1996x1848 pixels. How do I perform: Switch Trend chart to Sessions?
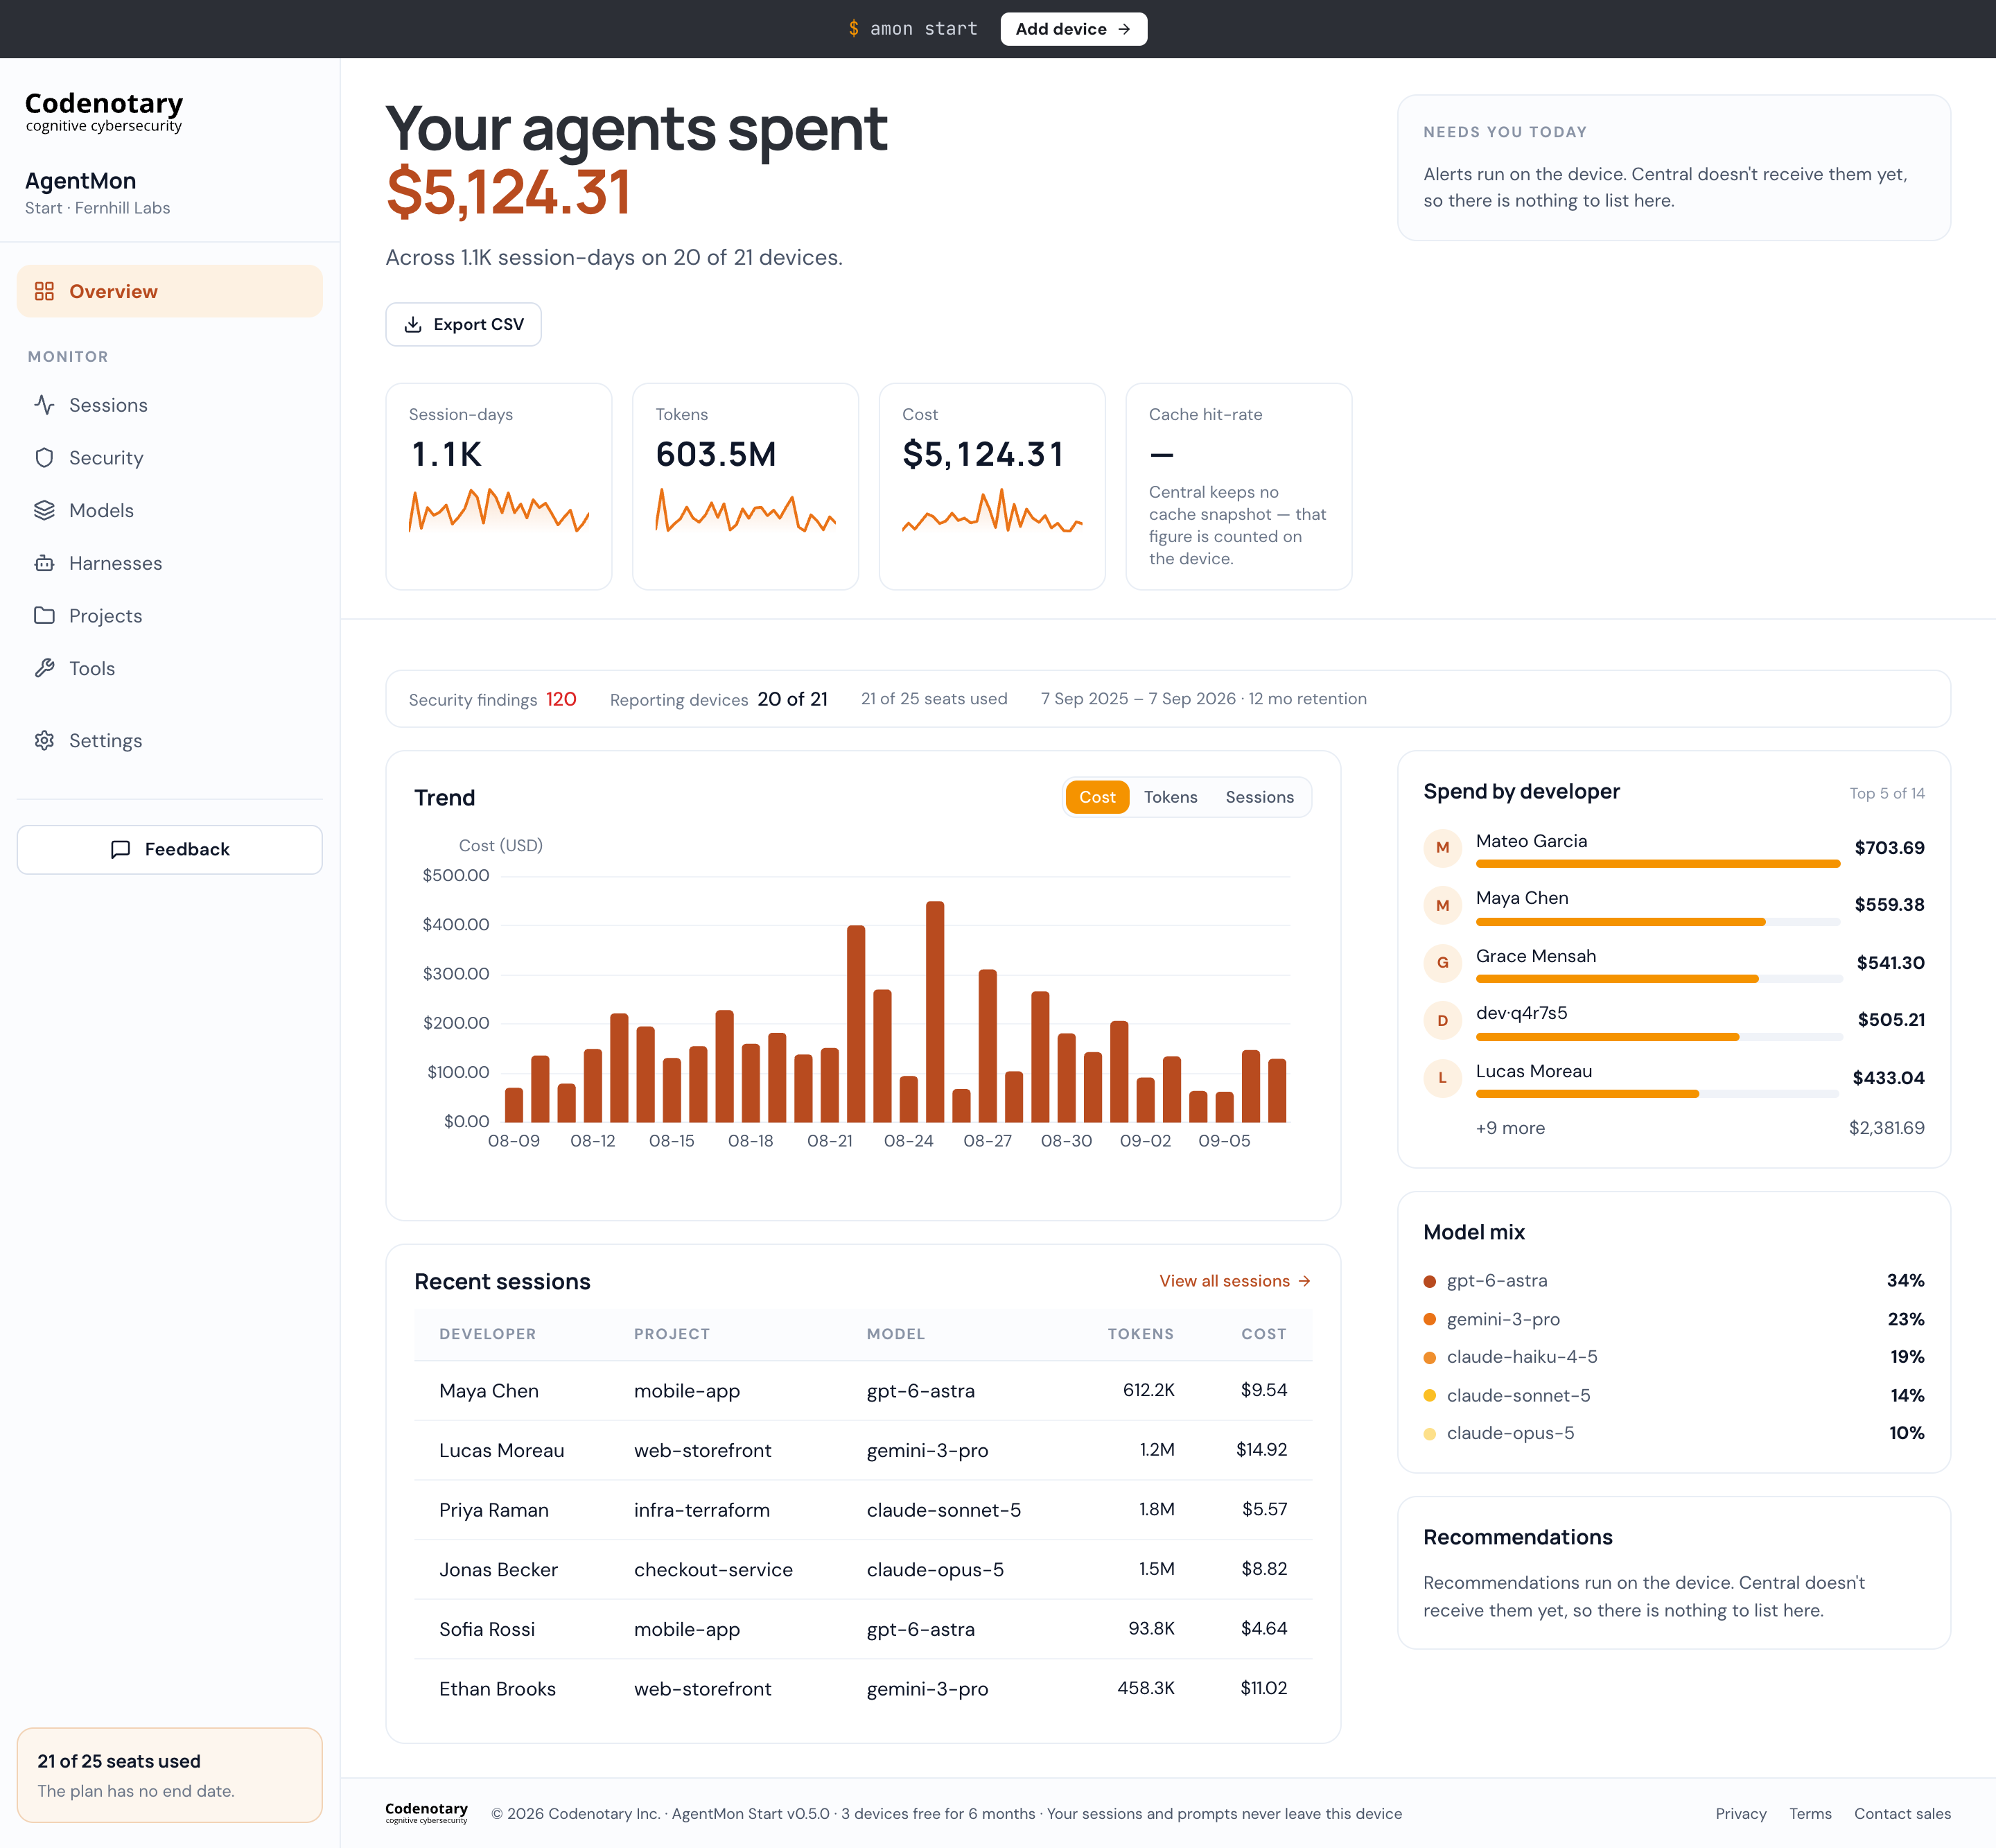click(x=1259, y=797)
